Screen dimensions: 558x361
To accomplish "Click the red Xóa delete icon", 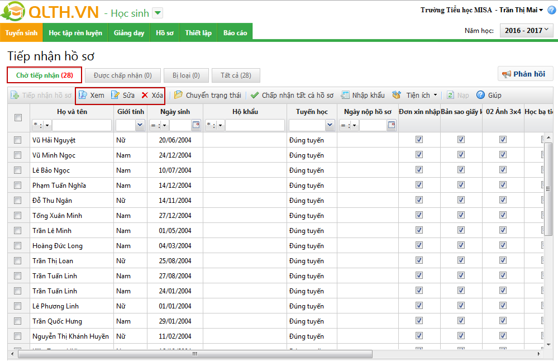I will (x=145, y=95).
